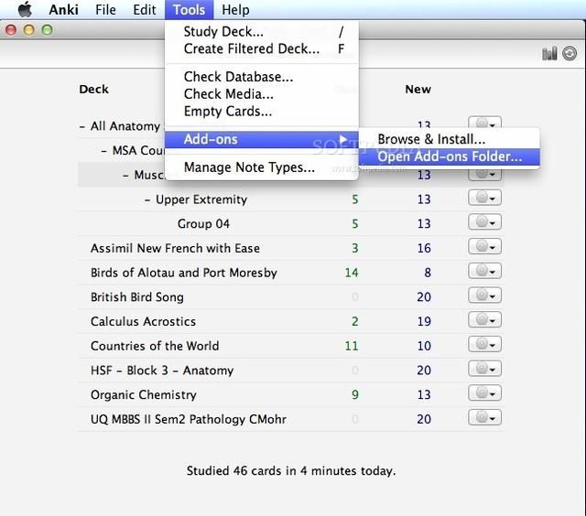Screen dimensions: 586x516
Task: Expand the Add-ons submenu item
Action: pos(262,139)
